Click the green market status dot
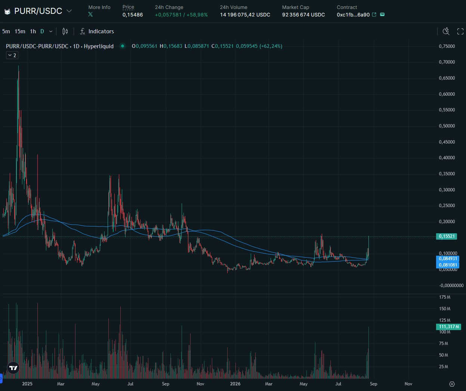Image resolution: width=466 pixels, height=391 pixels. [122, 46]
